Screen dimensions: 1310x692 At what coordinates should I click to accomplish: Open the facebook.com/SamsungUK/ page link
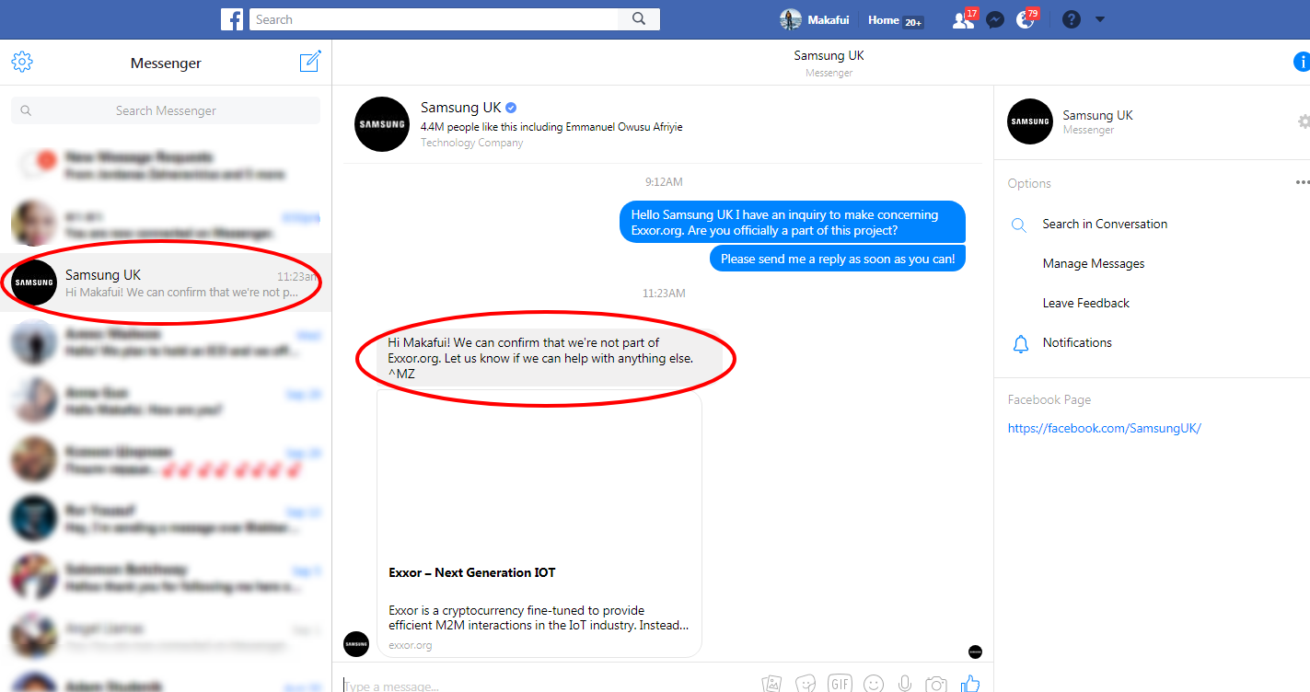coord(1105,428)
